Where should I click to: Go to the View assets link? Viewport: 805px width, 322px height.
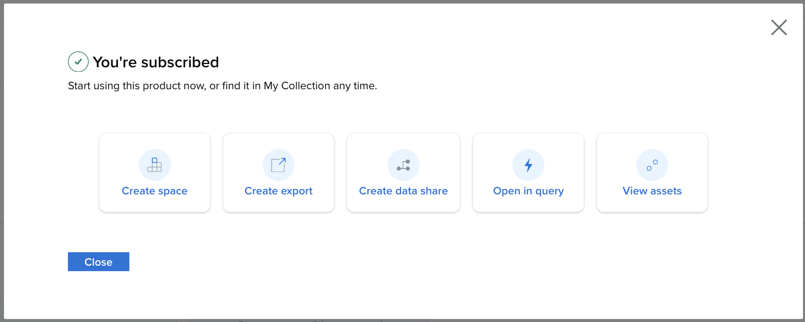pos(652,191)
